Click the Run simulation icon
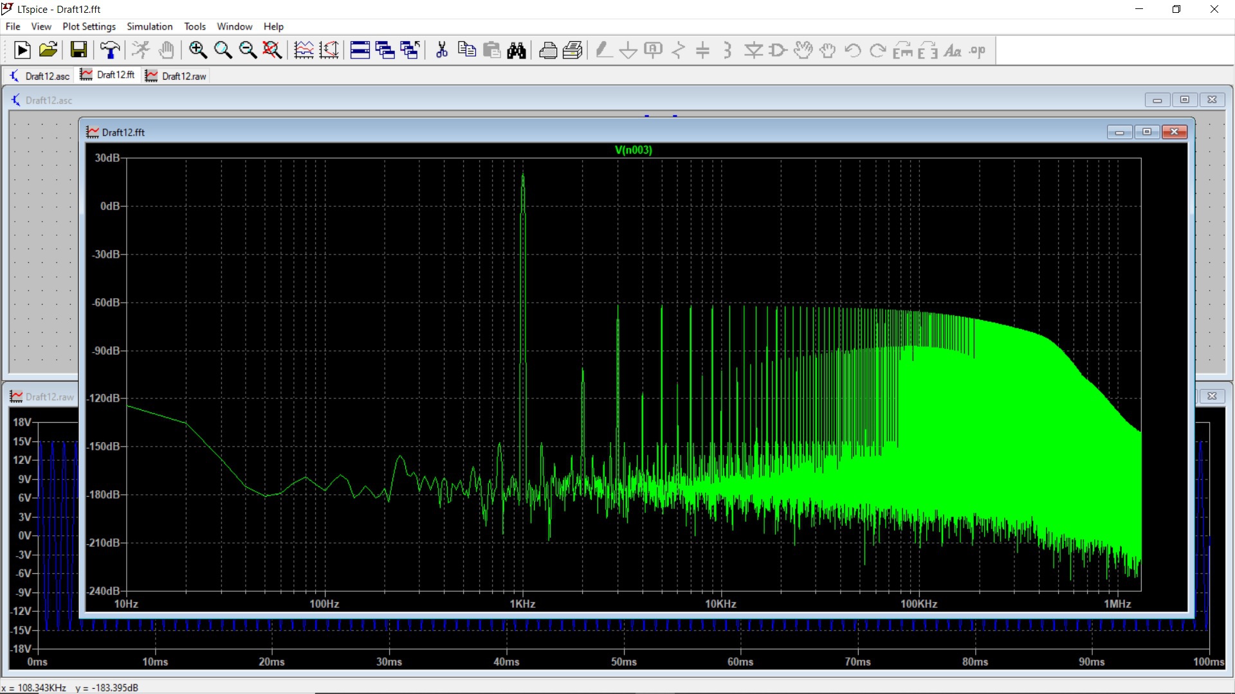Viewport: 1235px width, 694px height. [22, 50]
